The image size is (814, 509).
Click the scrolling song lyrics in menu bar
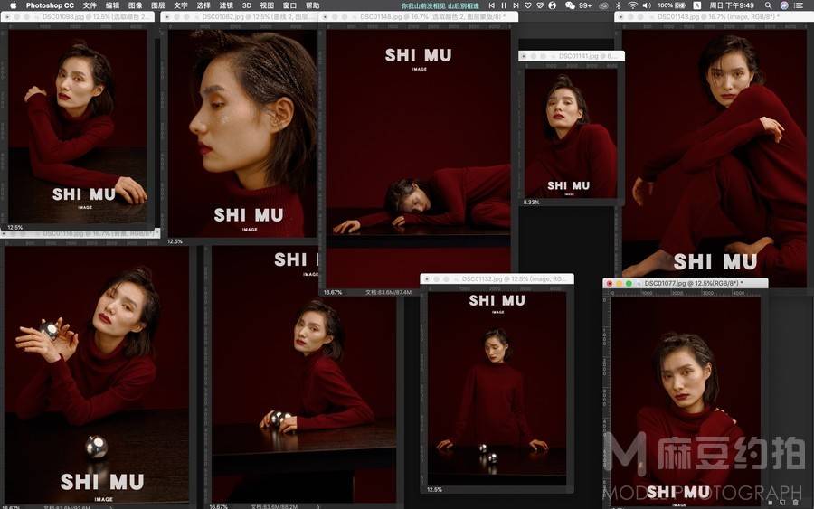(x=440, y=5)
